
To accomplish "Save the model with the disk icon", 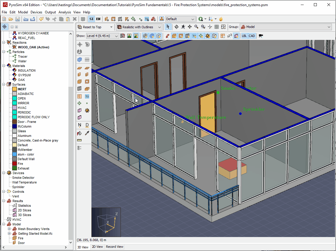I will coord(17,19).
